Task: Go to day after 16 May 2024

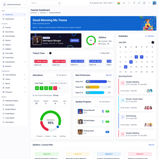Action: [x=111, y=53]
